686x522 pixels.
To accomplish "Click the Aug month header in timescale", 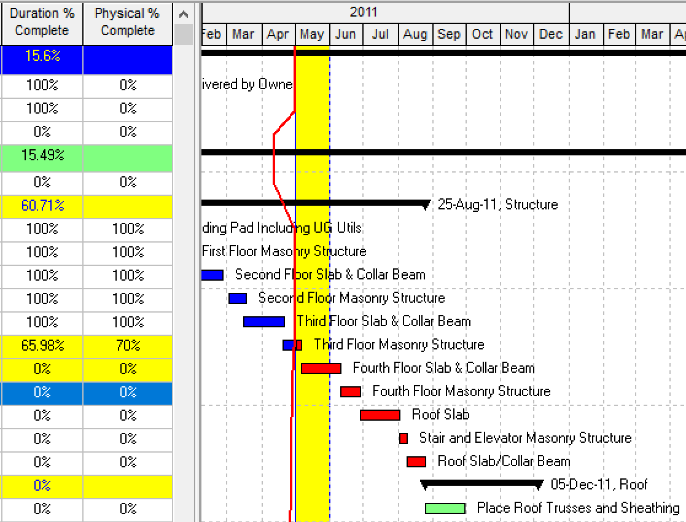I will coord(415,34).
